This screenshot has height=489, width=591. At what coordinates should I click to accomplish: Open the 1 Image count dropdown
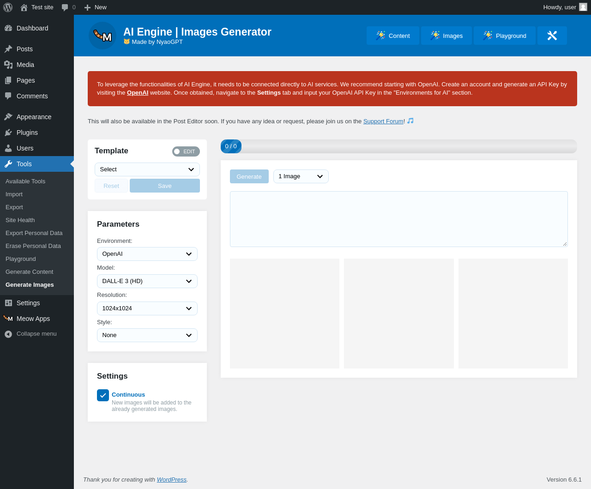click(301, 176)
